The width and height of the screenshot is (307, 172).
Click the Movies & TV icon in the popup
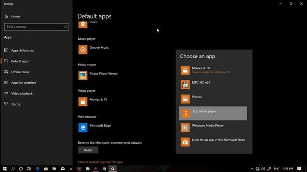[185, 70]
